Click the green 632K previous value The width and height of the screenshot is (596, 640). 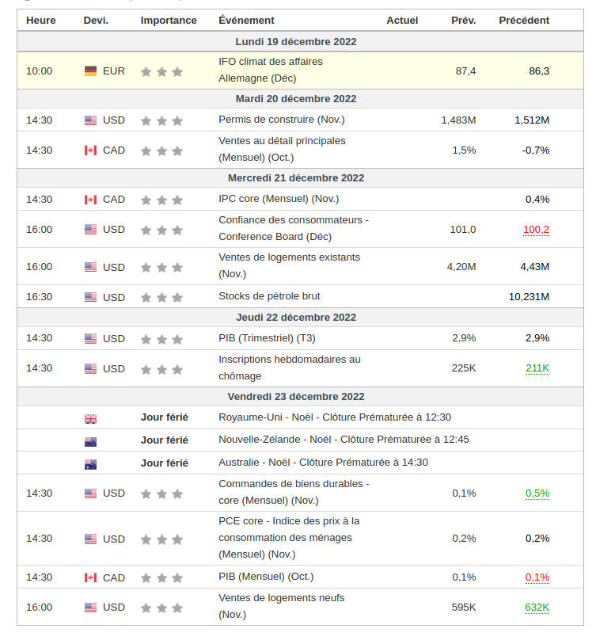click(x=537, y=608)
